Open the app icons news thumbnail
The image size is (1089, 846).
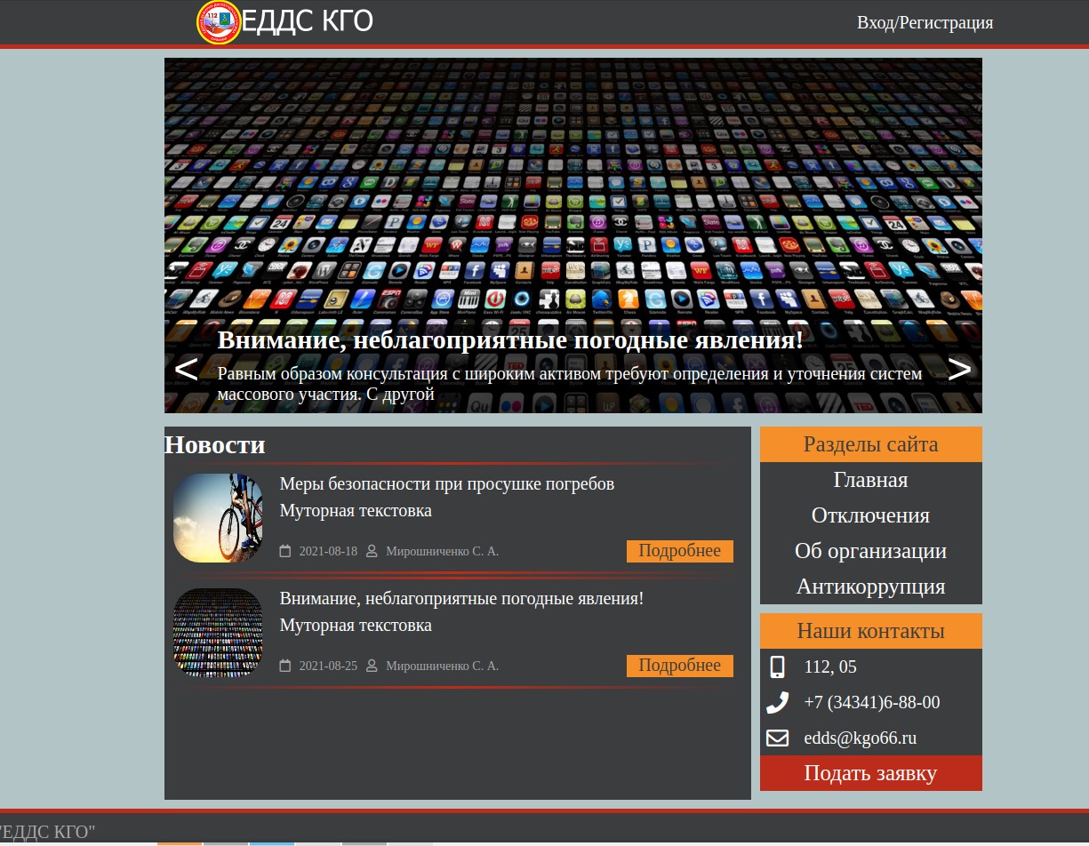pyautogui.click(x=218, y=633)
